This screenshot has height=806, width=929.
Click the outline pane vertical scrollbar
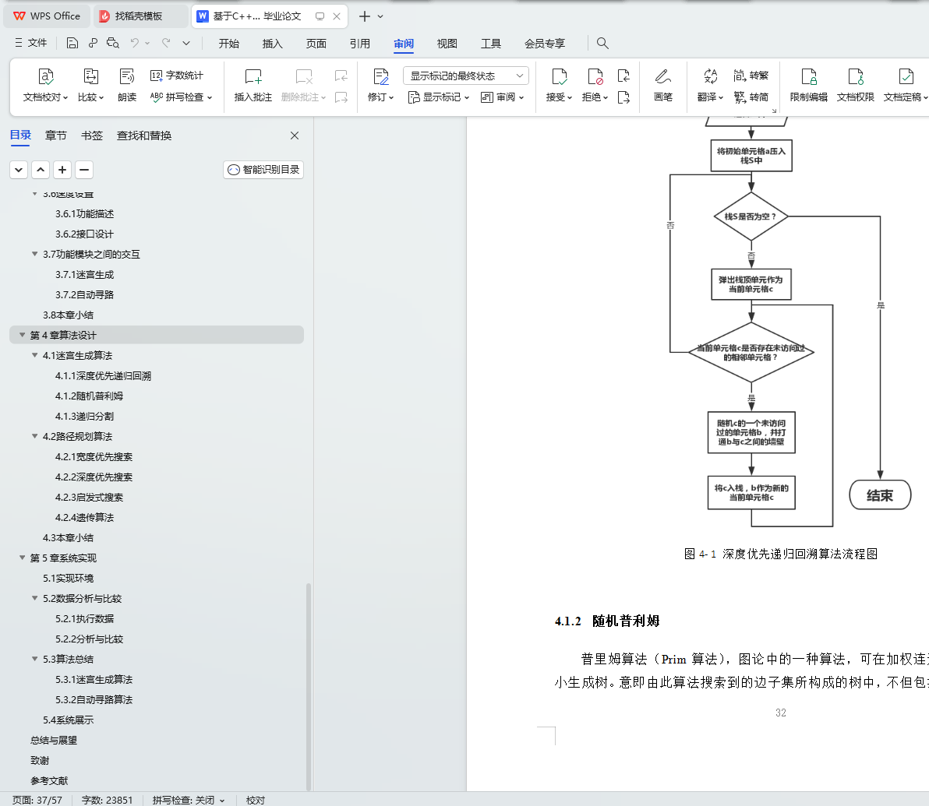(308, 686)
